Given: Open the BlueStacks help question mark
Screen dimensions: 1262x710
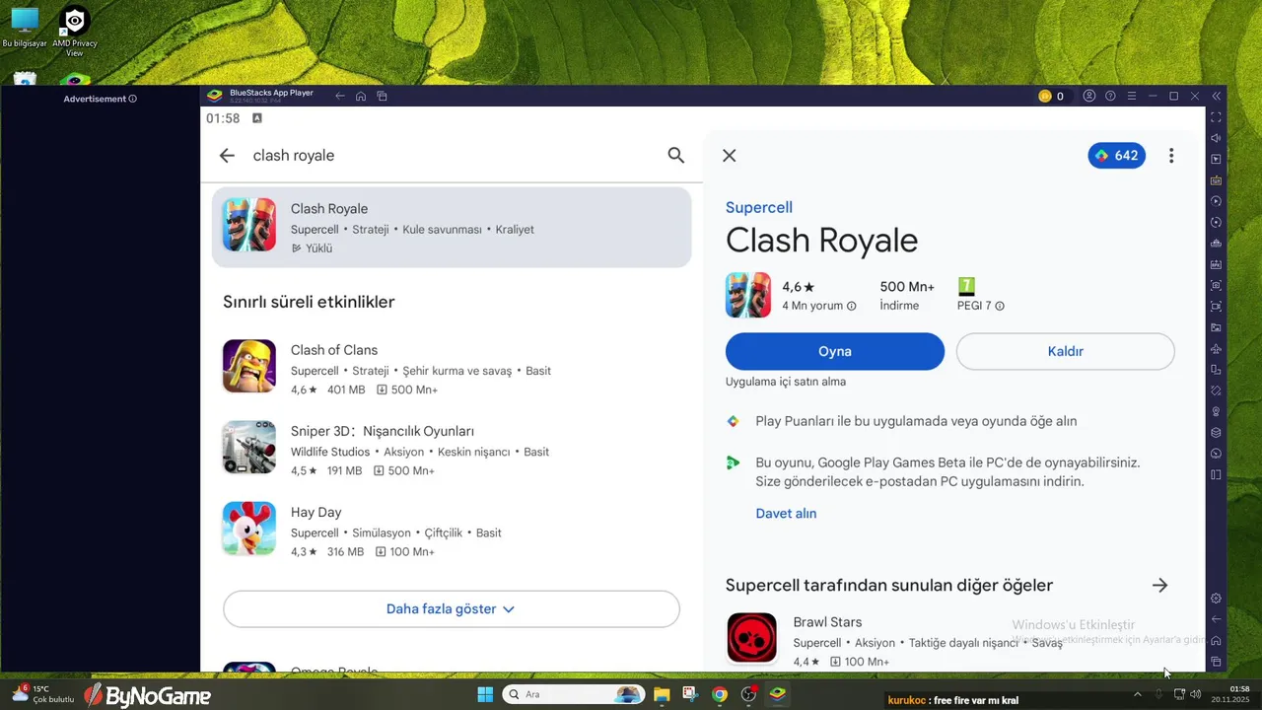Looking at the screenshot, I should point(1110,96).
